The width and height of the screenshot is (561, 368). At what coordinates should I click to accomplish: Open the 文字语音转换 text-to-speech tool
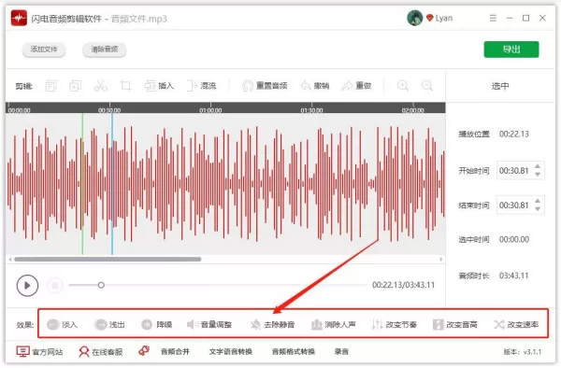[x=231, y=352]
